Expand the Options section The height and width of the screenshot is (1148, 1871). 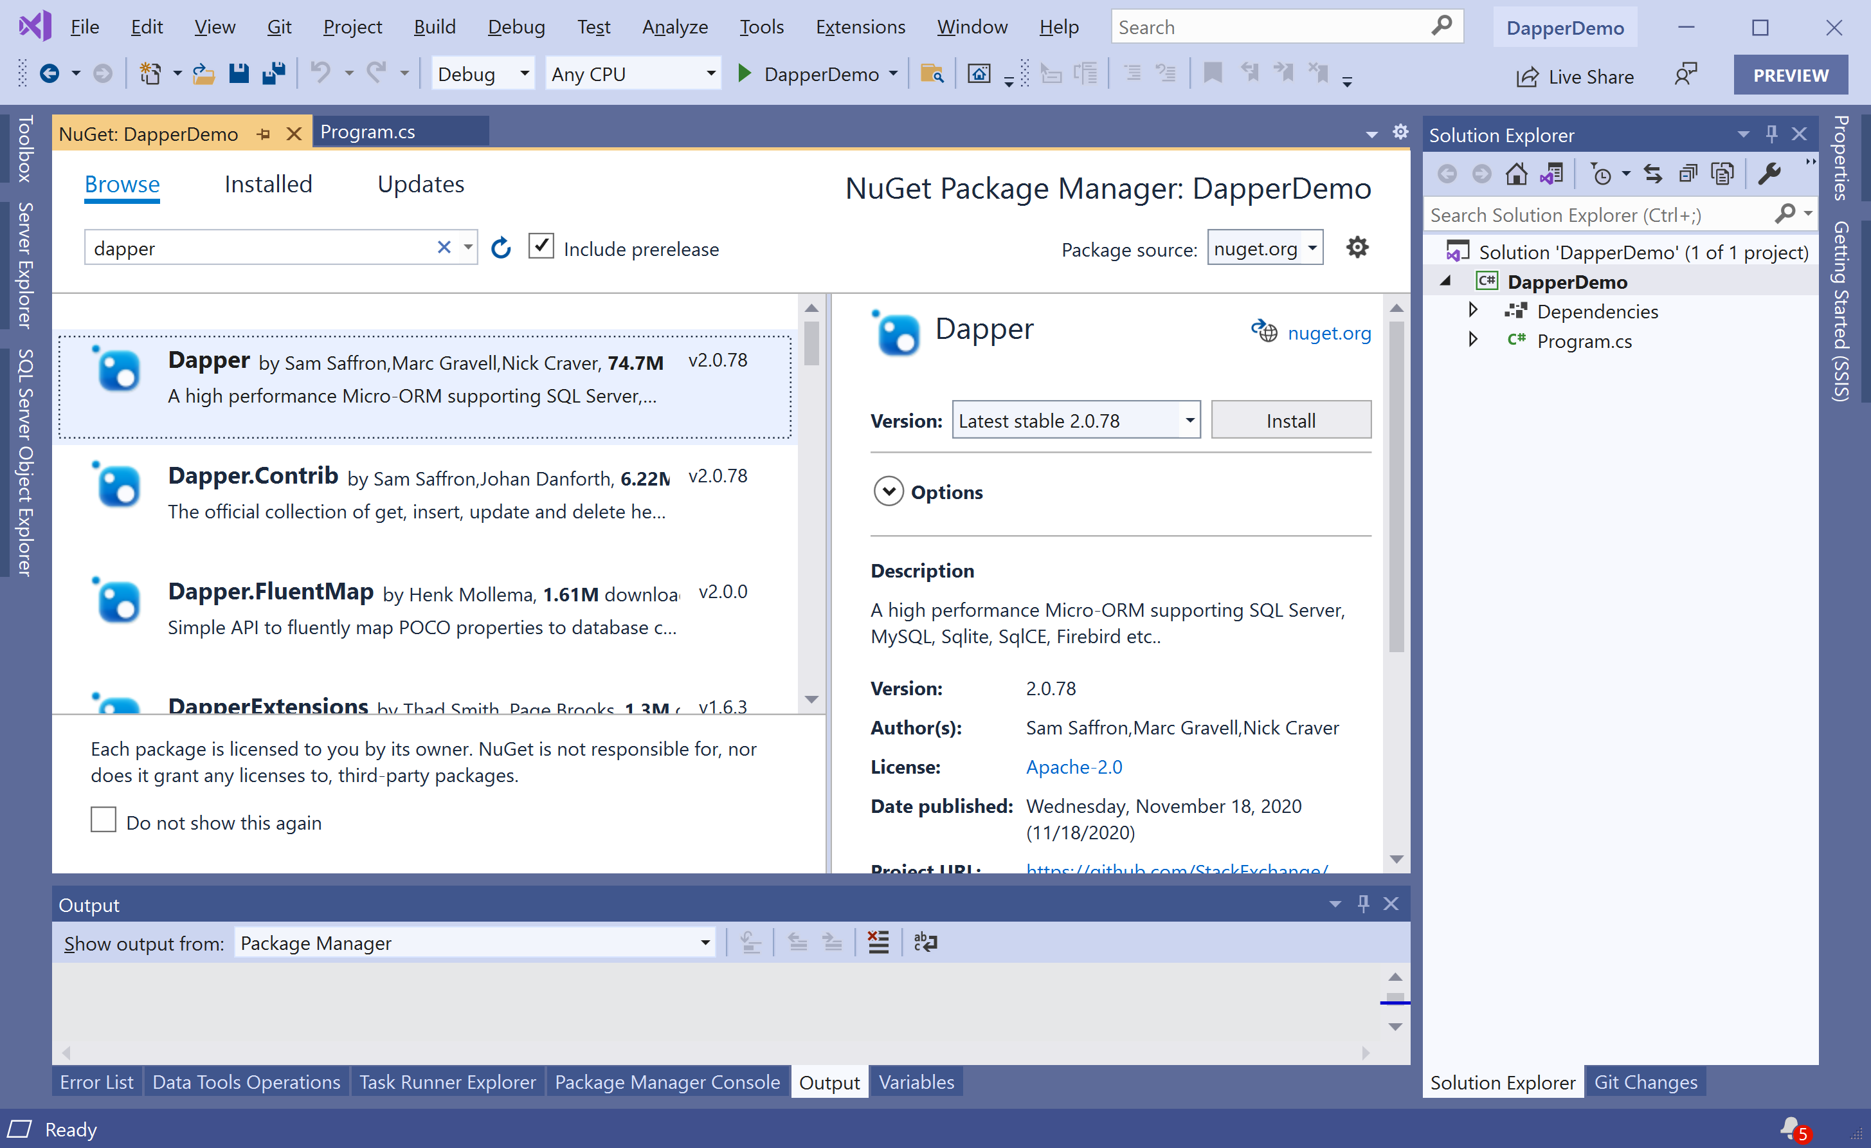(x=889, y=491)
